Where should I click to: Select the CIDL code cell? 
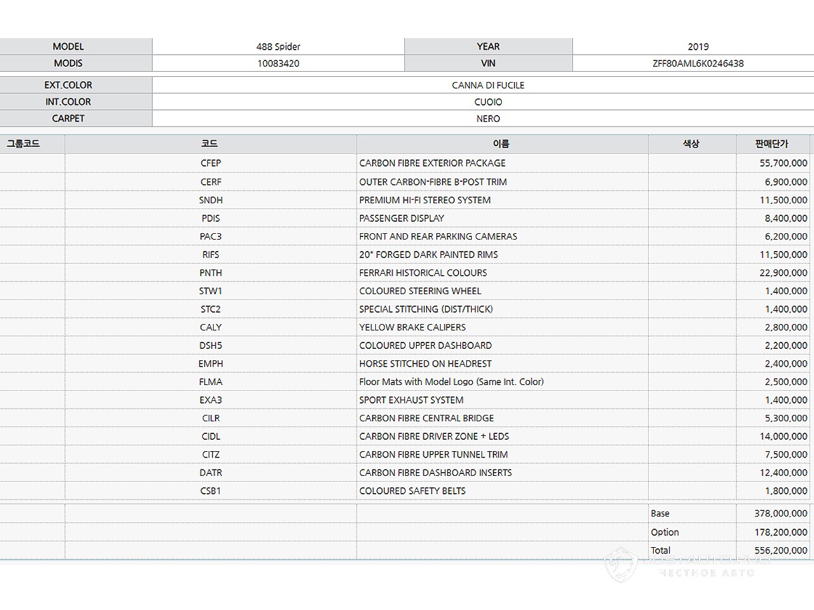[x=210, y=437]
